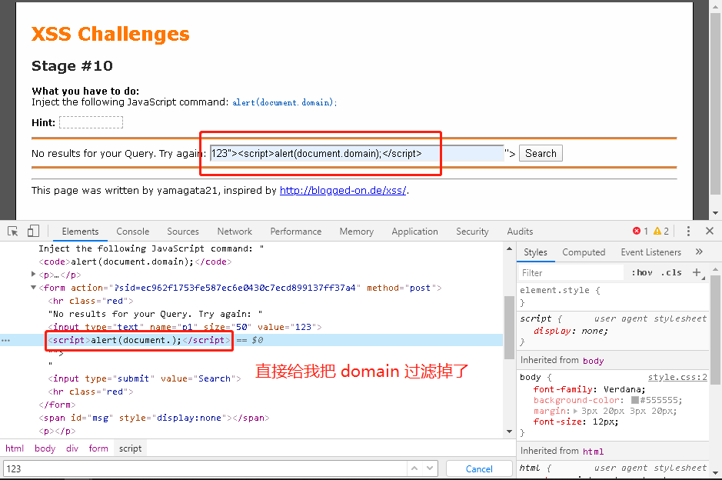This screenshot has width=722, height=480.
Task: Add a new style rule plus icon
Action: [x=697, y=272]
